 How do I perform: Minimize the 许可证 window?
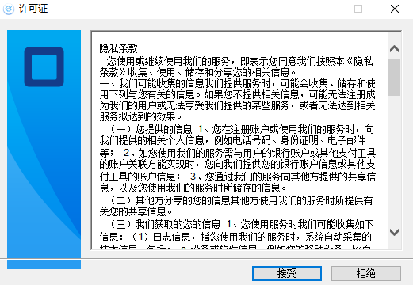point(323,9)
